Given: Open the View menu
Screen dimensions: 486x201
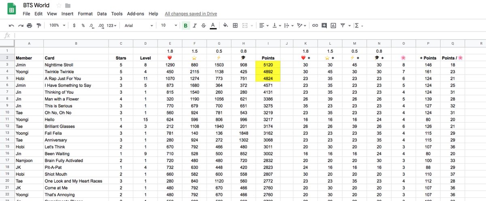Looking at the screenshot, I should 52,13.
